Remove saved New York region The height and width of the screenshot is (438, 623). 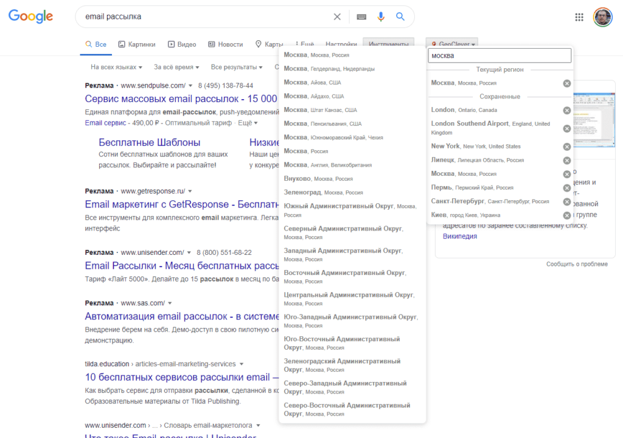point(567,147)
